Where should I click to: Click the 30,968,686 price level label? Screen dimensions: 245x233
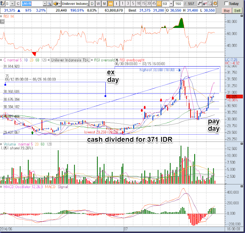(11, 92)
